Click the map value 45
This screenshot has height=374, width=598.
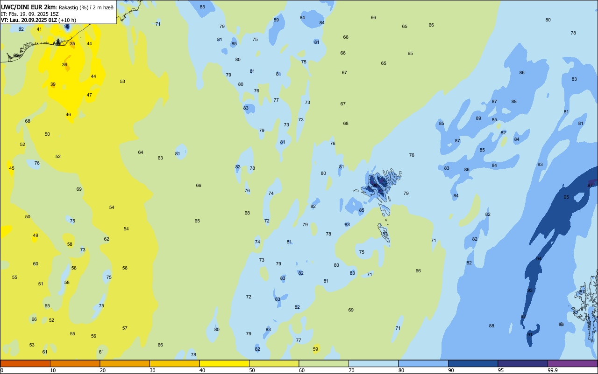point(12,168)
